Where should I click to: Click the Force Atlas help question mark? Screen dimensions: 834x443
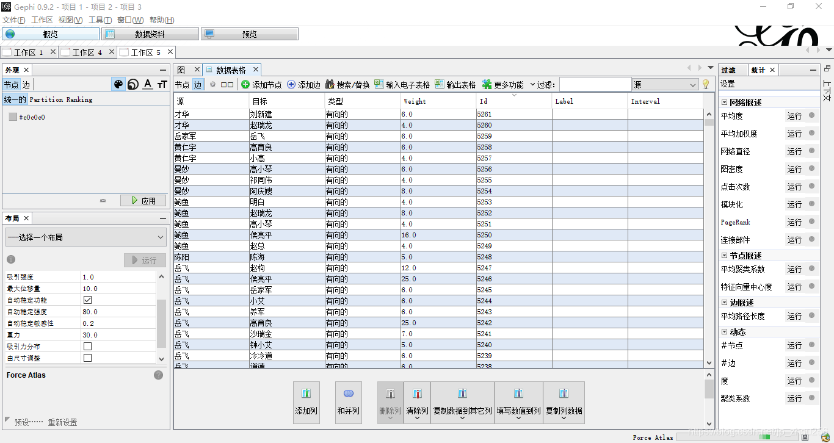pos(159,375)
